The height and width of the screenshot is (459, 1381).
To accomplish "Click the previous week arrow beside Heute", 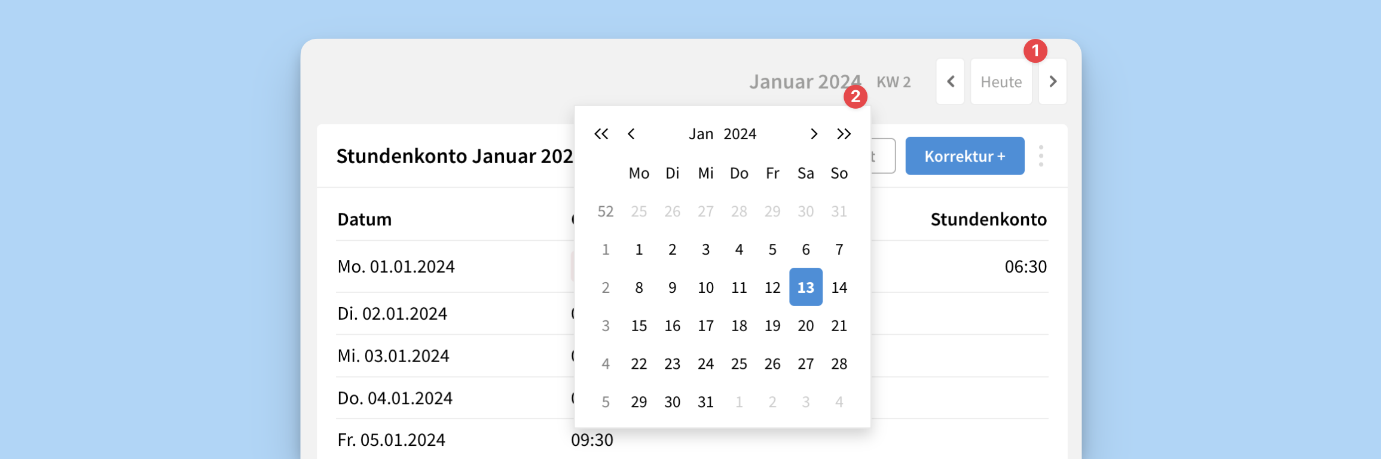I will [951, 82].
